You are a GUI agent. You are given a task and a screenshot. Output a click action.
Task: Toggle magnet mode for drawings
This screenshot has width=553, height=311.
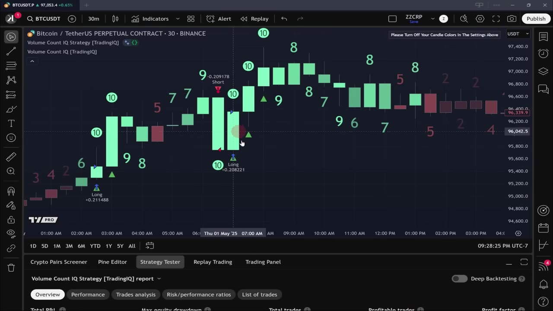click(x=11, y=190)
